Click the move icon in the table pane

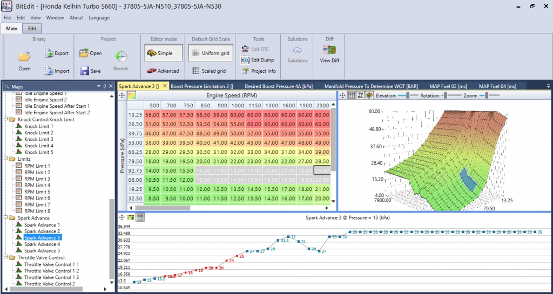[122, 95]
